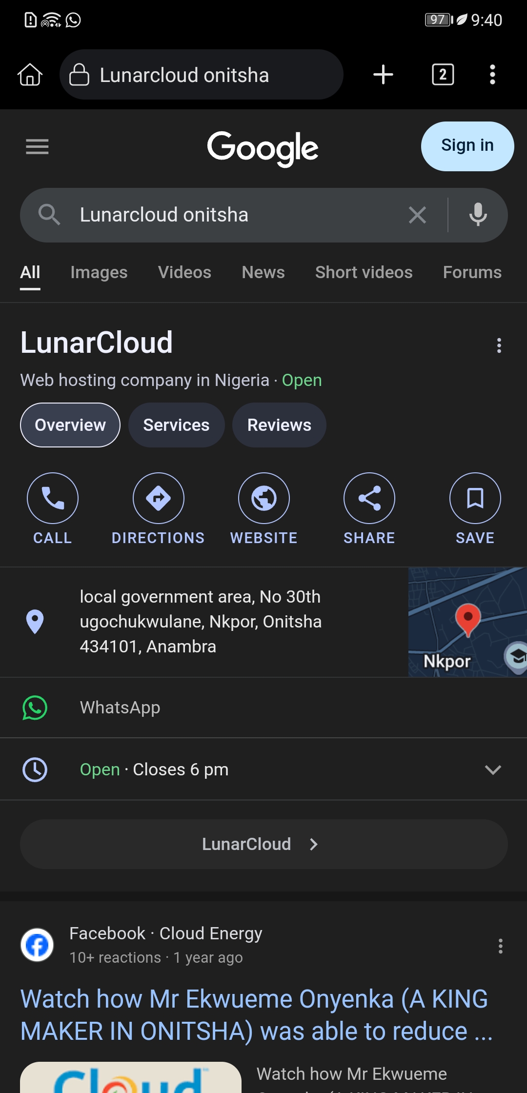Call LunarCloud using the phone icon
The height and width of the screenshot is (1093, 527).
click(53, 498)
